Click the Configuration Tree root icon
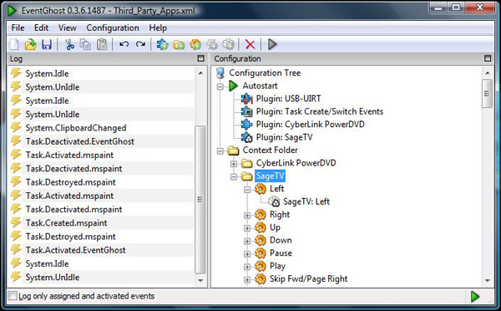The height and width of the screenshot is (311, 501). coord(220,73)
